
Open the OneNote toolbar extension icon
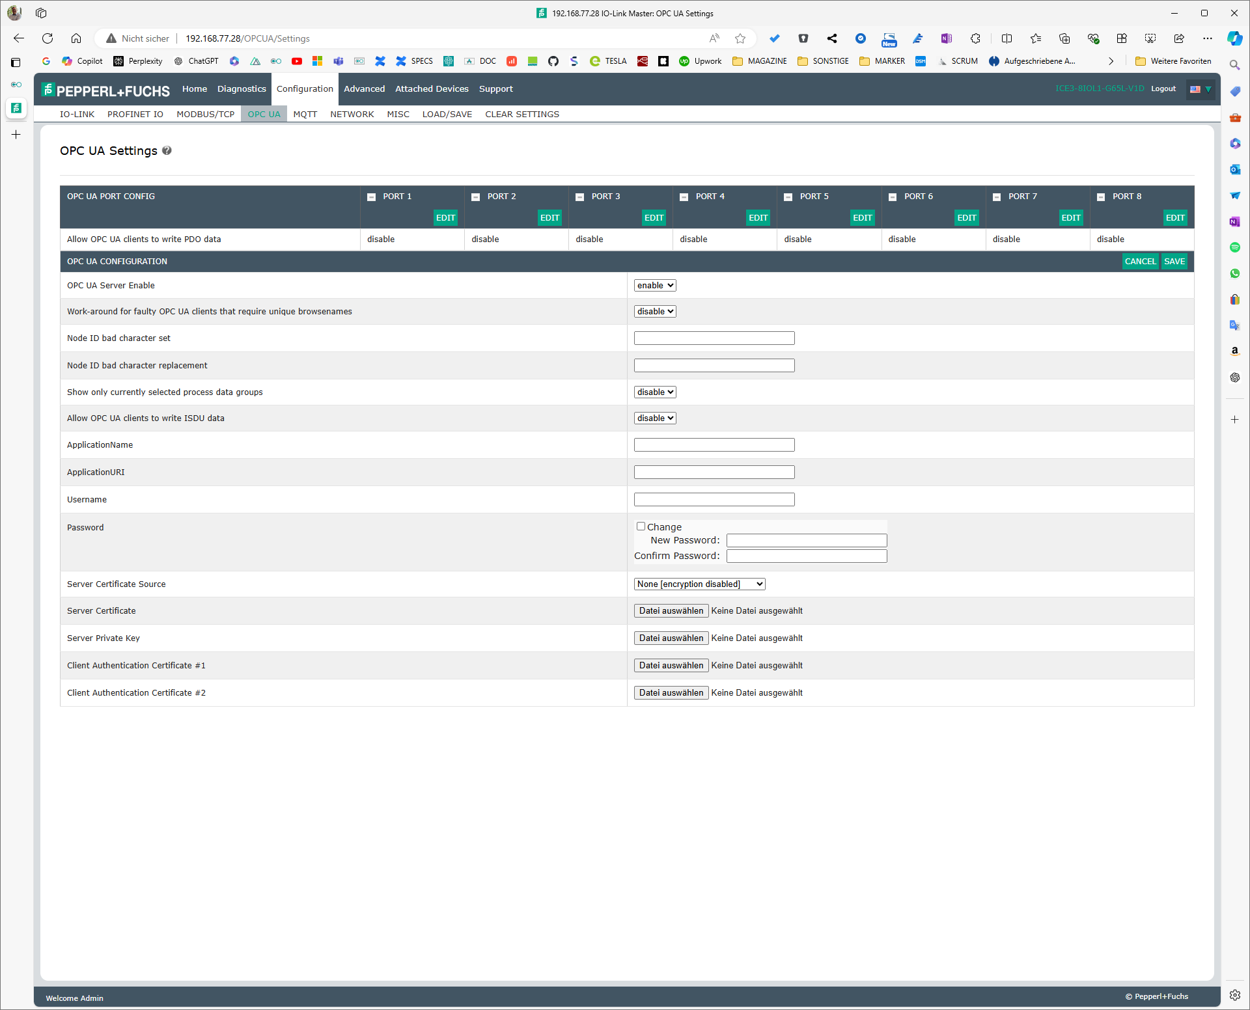coord(947,38)
